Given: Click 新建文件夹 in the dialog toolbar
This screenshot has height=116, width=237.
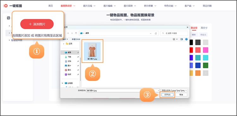Looking at the screenshot, I should [x=76, y=39].
